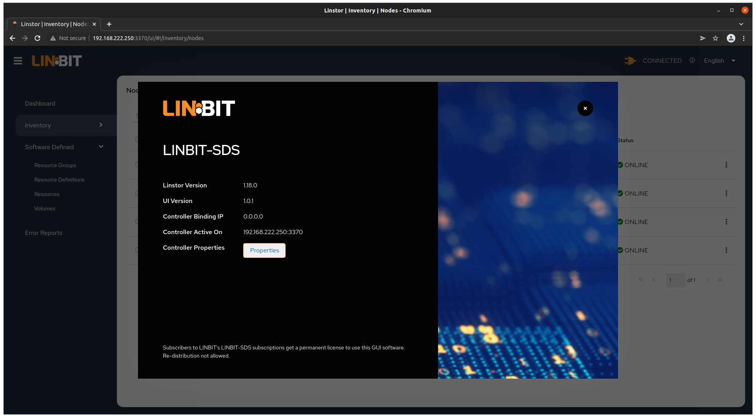
Task: Expand the Inventory menu chevron
Action: 101,125
